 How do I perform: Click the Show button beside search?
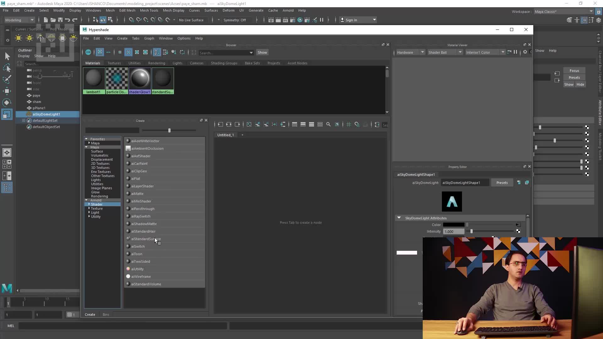pos(262,52)
